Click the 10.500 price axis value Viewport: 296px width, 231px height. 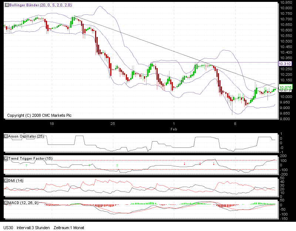point(286,41)
